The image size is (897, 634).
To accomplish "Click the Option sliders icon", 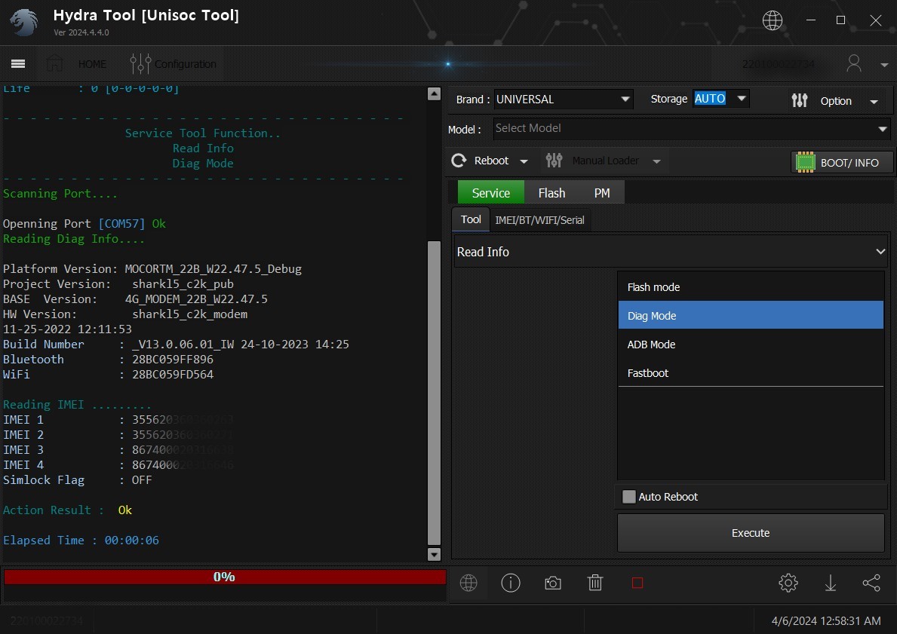I will [799, 100].
